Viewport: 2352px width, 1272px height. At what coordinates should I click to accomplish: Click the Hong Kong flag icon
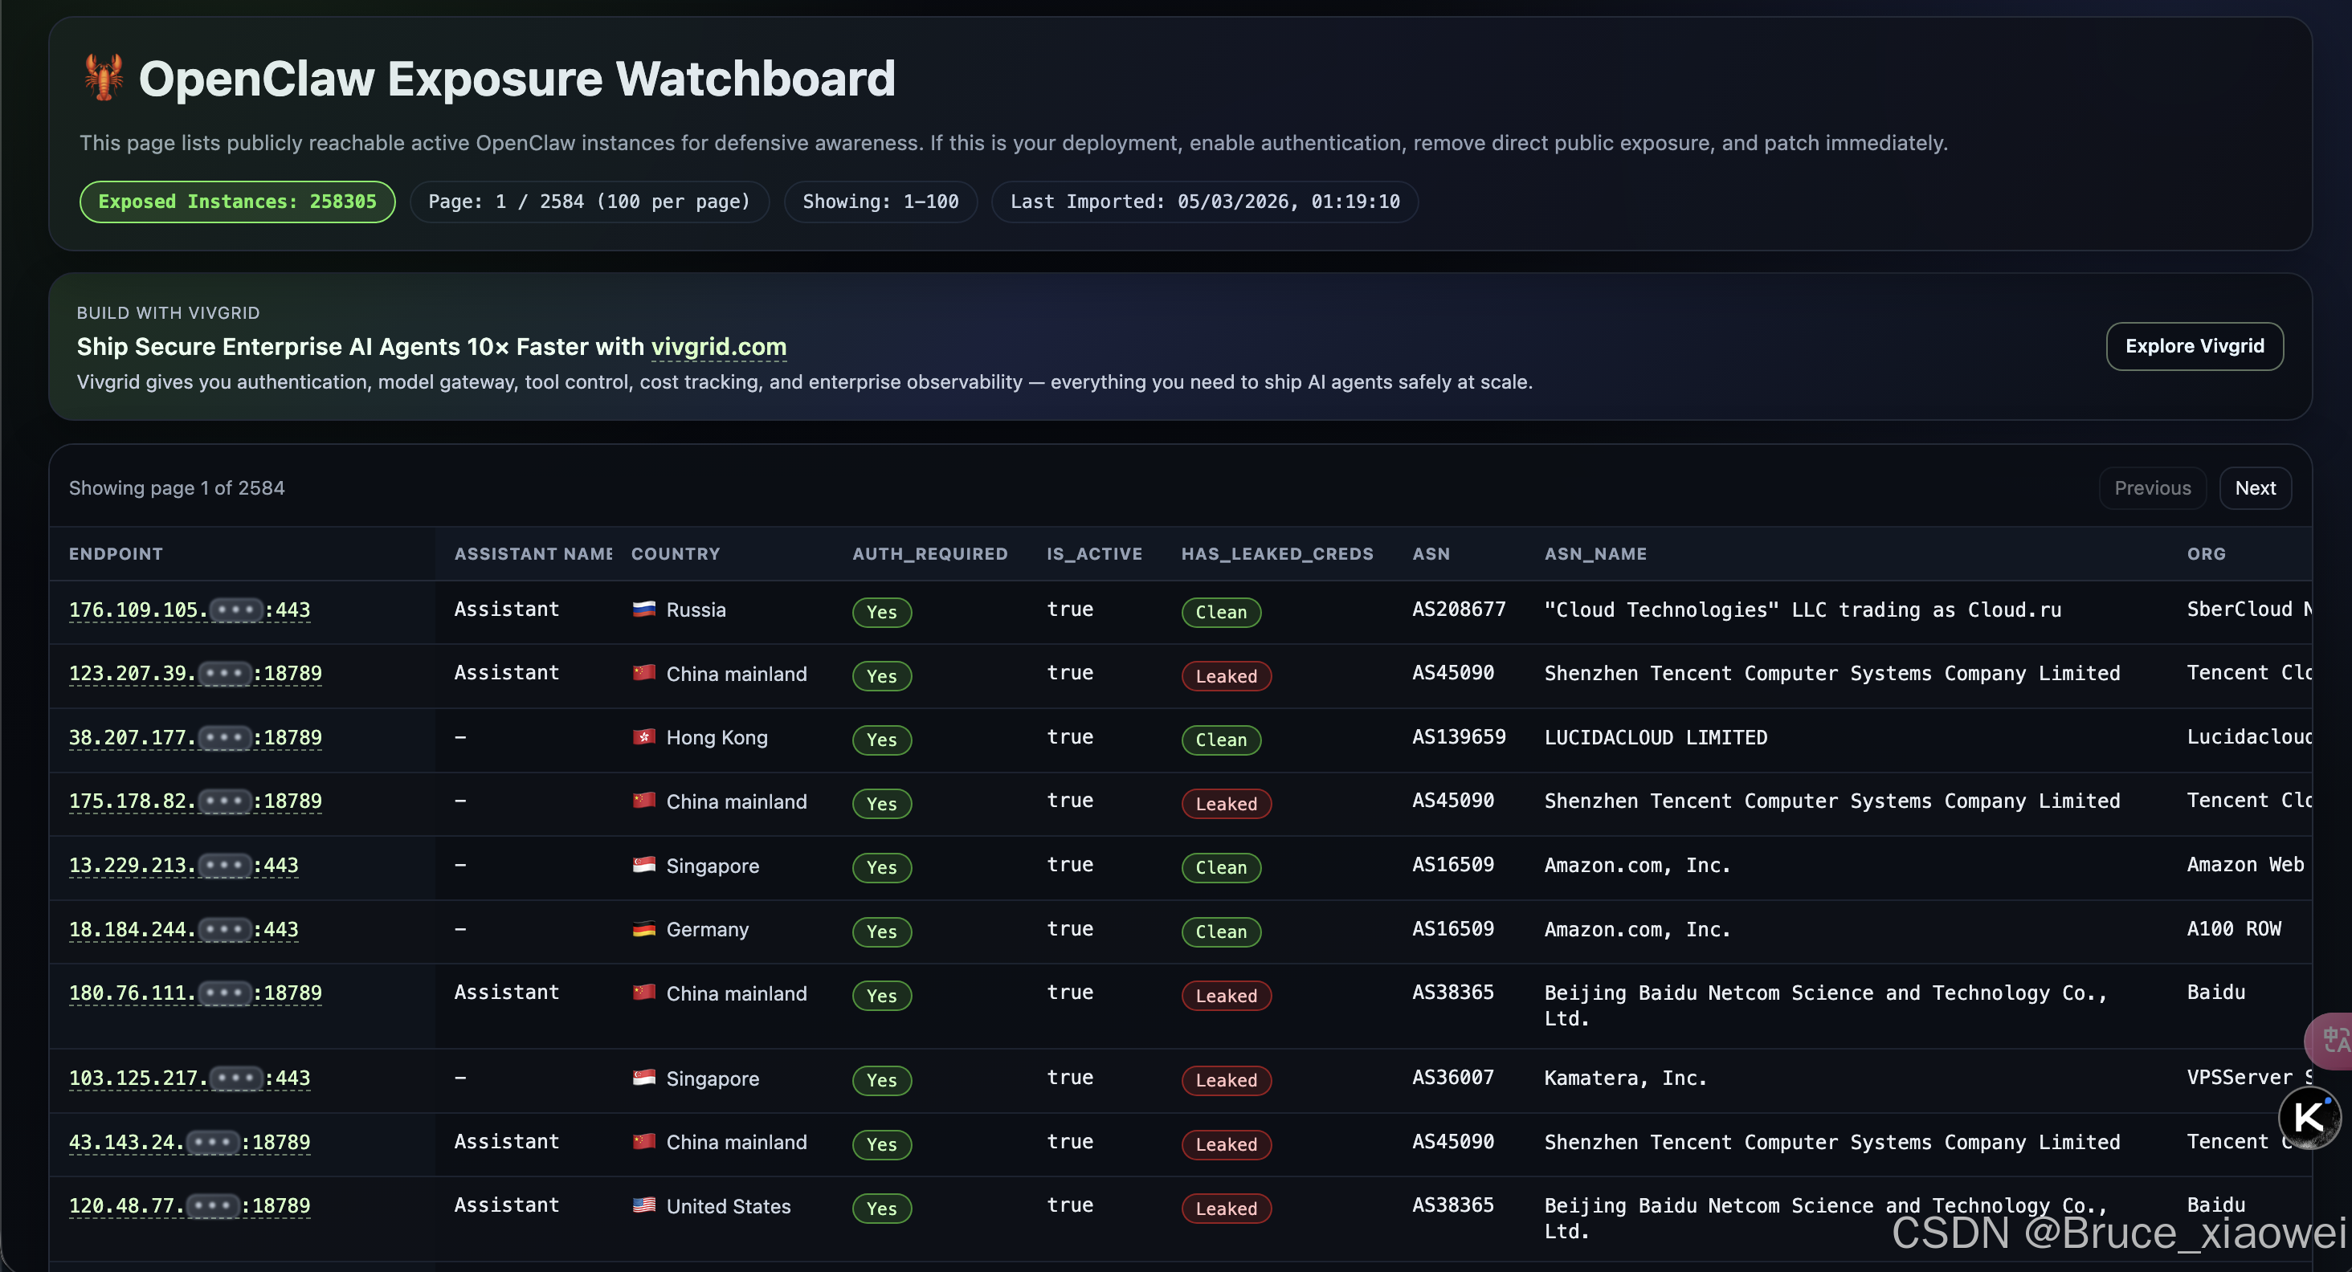coord(643,736)
